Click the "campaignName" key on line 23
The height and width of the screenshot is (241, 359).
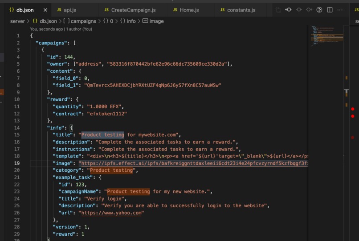[78, 191]
